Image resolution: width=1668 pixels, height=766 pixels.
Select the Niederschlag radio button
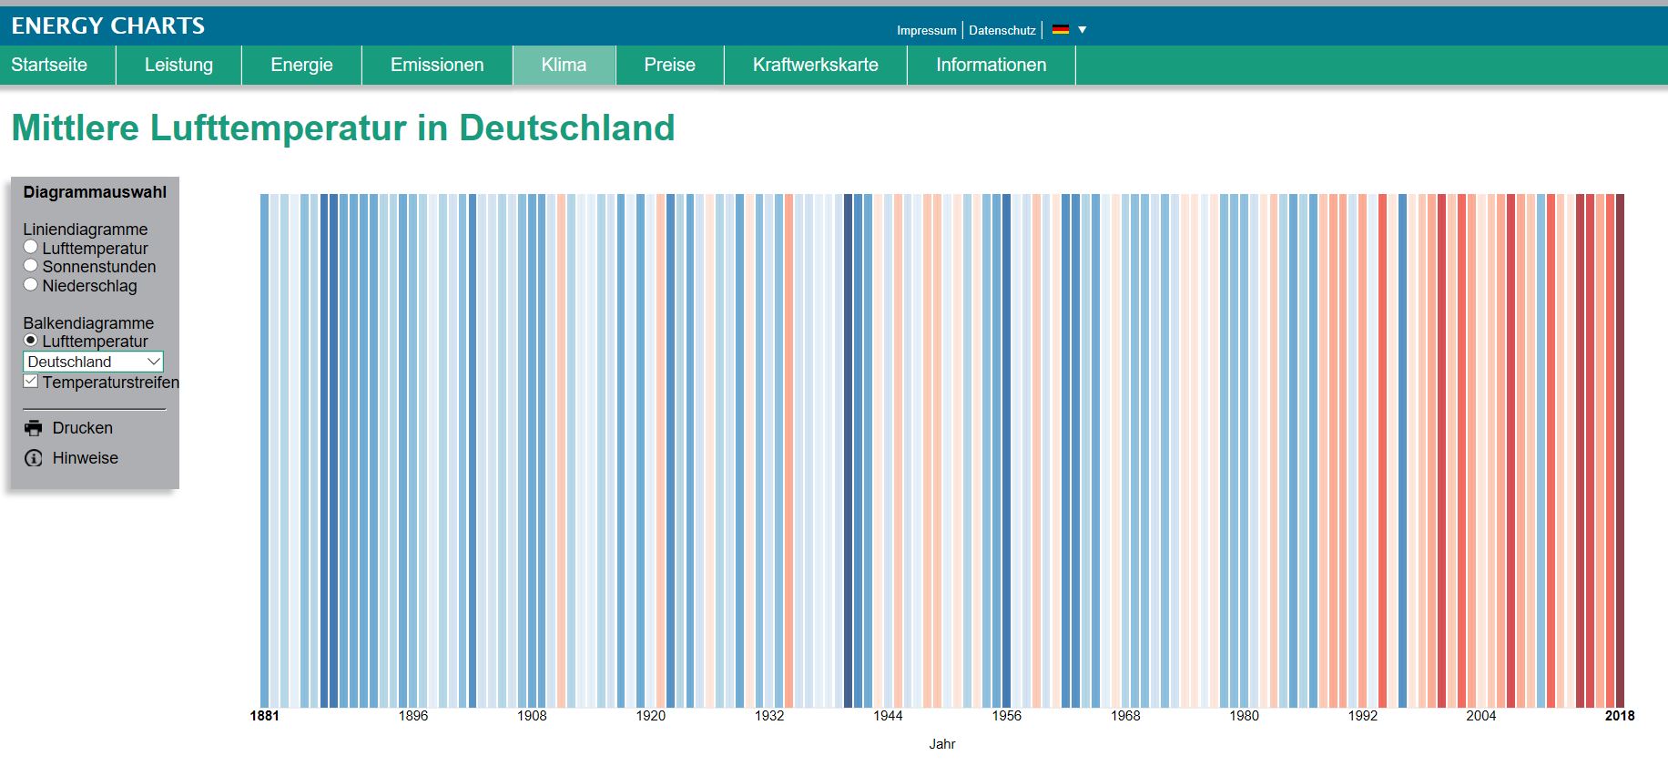pos(31,285)
